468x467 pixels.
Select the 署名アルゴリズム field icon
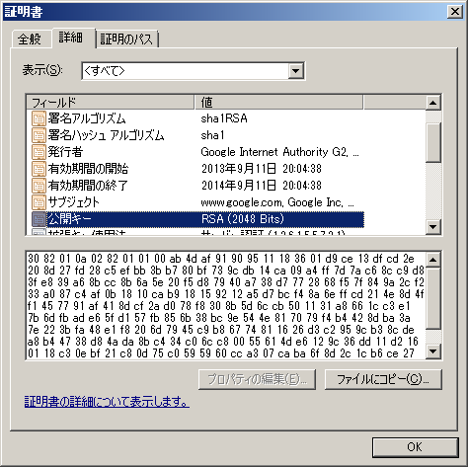[39, 118]
